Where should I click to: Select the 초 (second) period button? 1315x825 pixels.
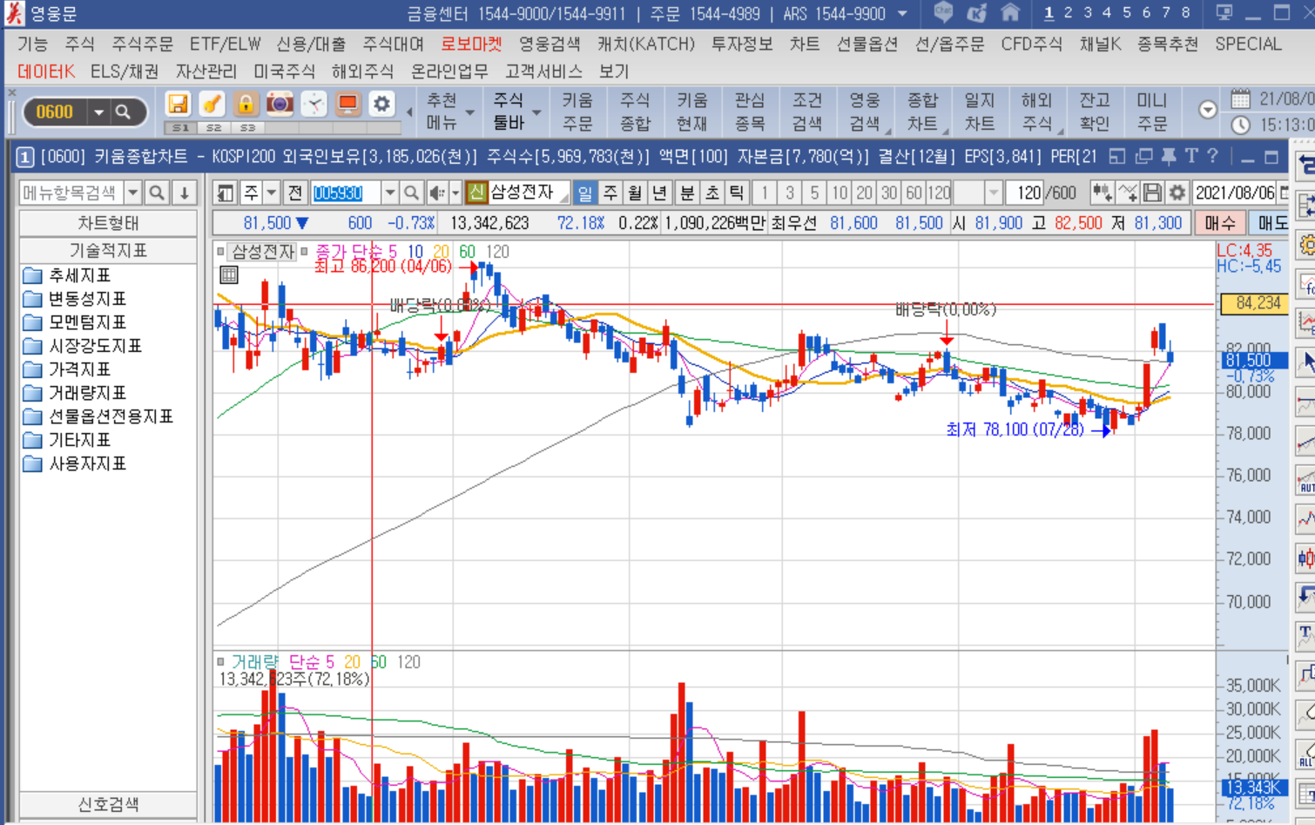click(711, 193)
